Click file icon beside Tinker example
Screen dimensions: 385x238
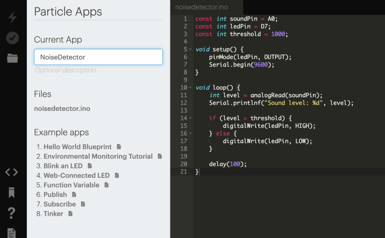point(70,214)
